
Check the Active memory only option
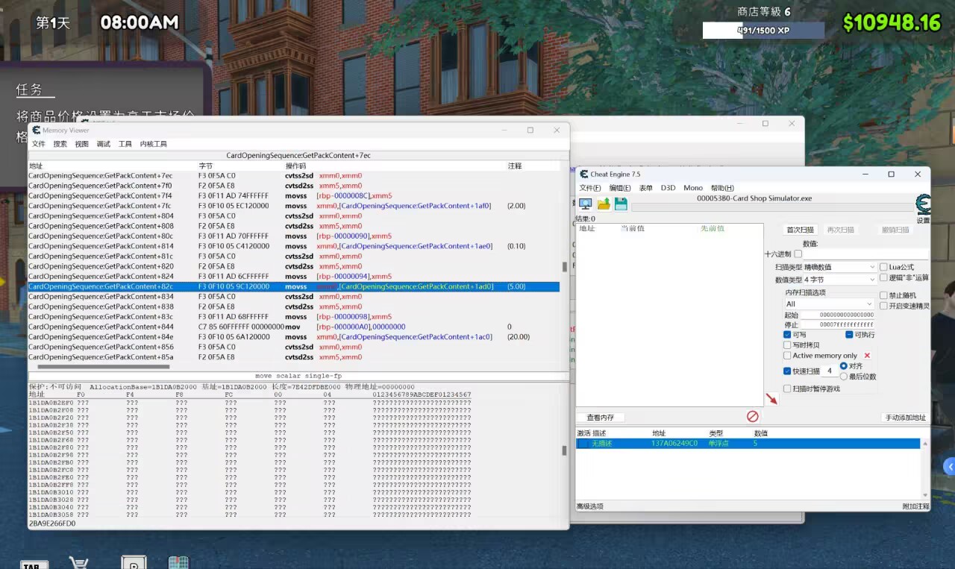[787, 356]
